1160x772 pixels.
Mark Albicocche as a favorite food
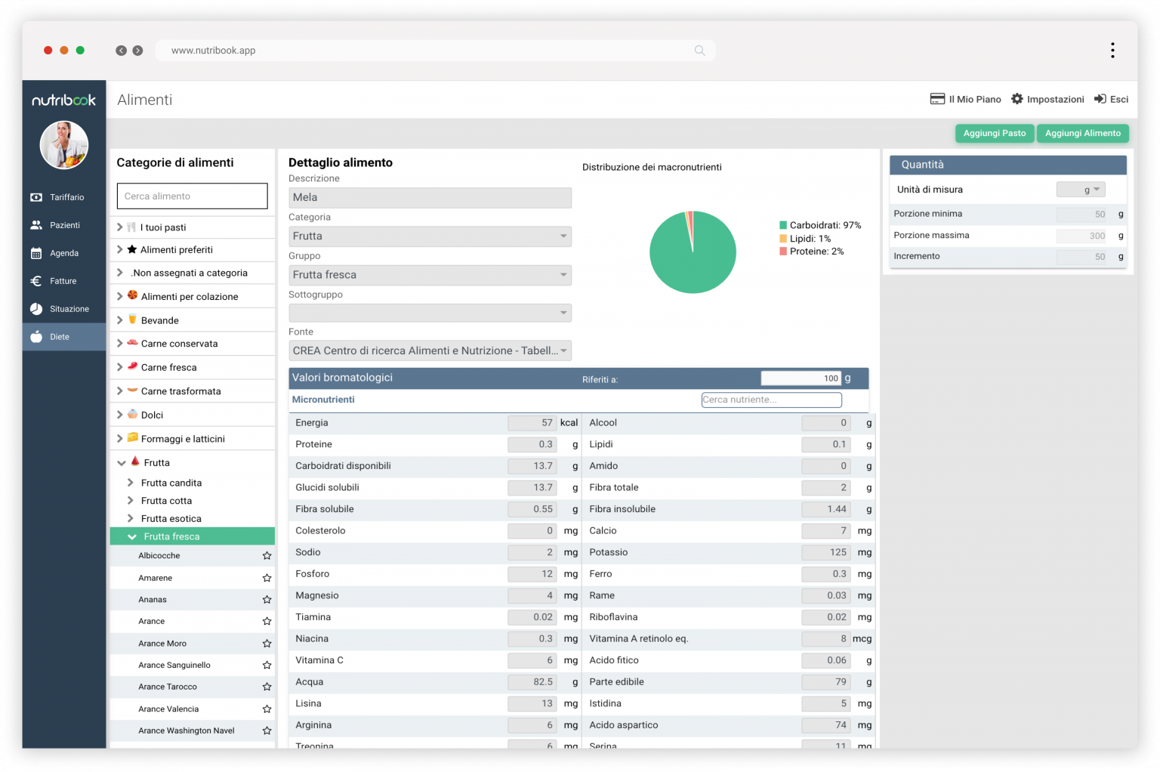266,555
